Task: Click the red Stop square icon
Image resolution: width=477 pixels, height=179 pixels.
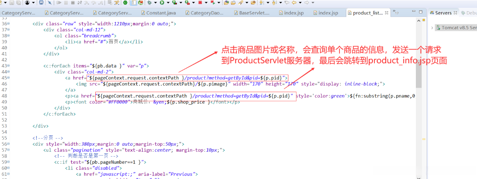Action: (x=200, y=2)
